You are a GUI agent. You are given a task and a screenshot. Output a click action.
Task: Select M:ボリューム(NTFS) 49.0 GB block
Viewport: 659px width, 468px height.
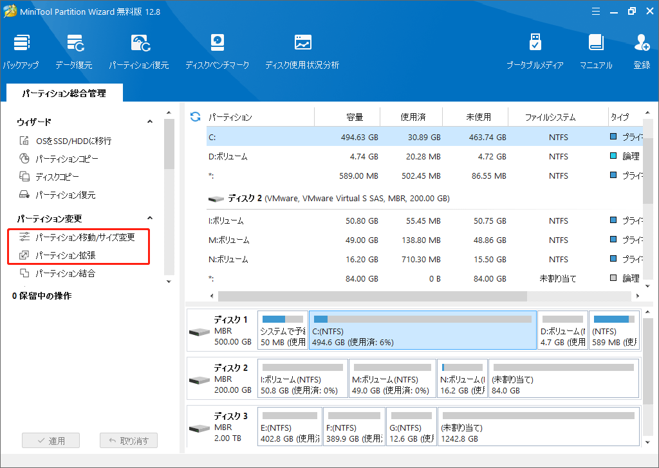pyautogui.click(x=393, y=378)
